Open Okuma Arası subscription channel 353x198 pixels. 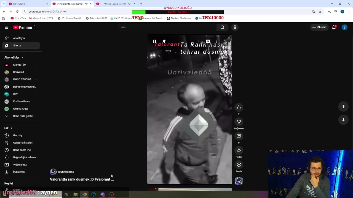tap(21, 109)
